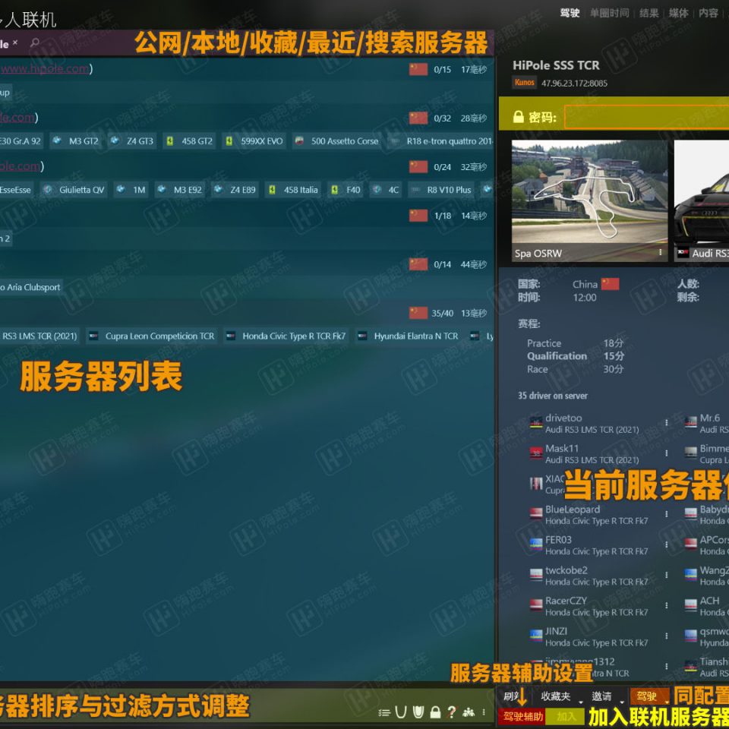The height and width of the screenshot is (729, 729).
Task: Expand the 邀请 dropdown arrow
Action: tap(622, 702)
